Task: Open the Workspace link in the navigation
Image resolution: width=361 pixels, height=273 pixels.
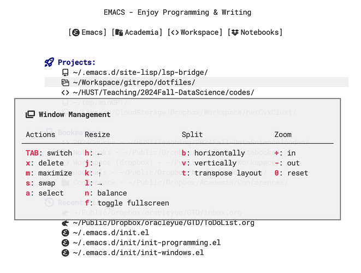Action: [199, 33]
